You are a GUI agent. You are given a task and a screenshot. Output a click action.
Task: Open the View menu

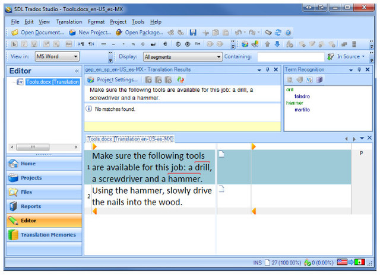coord(44,22)
